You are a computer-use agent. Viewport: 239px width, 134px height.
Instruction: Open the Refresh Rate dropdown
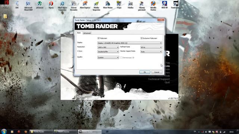click(x=151, y=47)
